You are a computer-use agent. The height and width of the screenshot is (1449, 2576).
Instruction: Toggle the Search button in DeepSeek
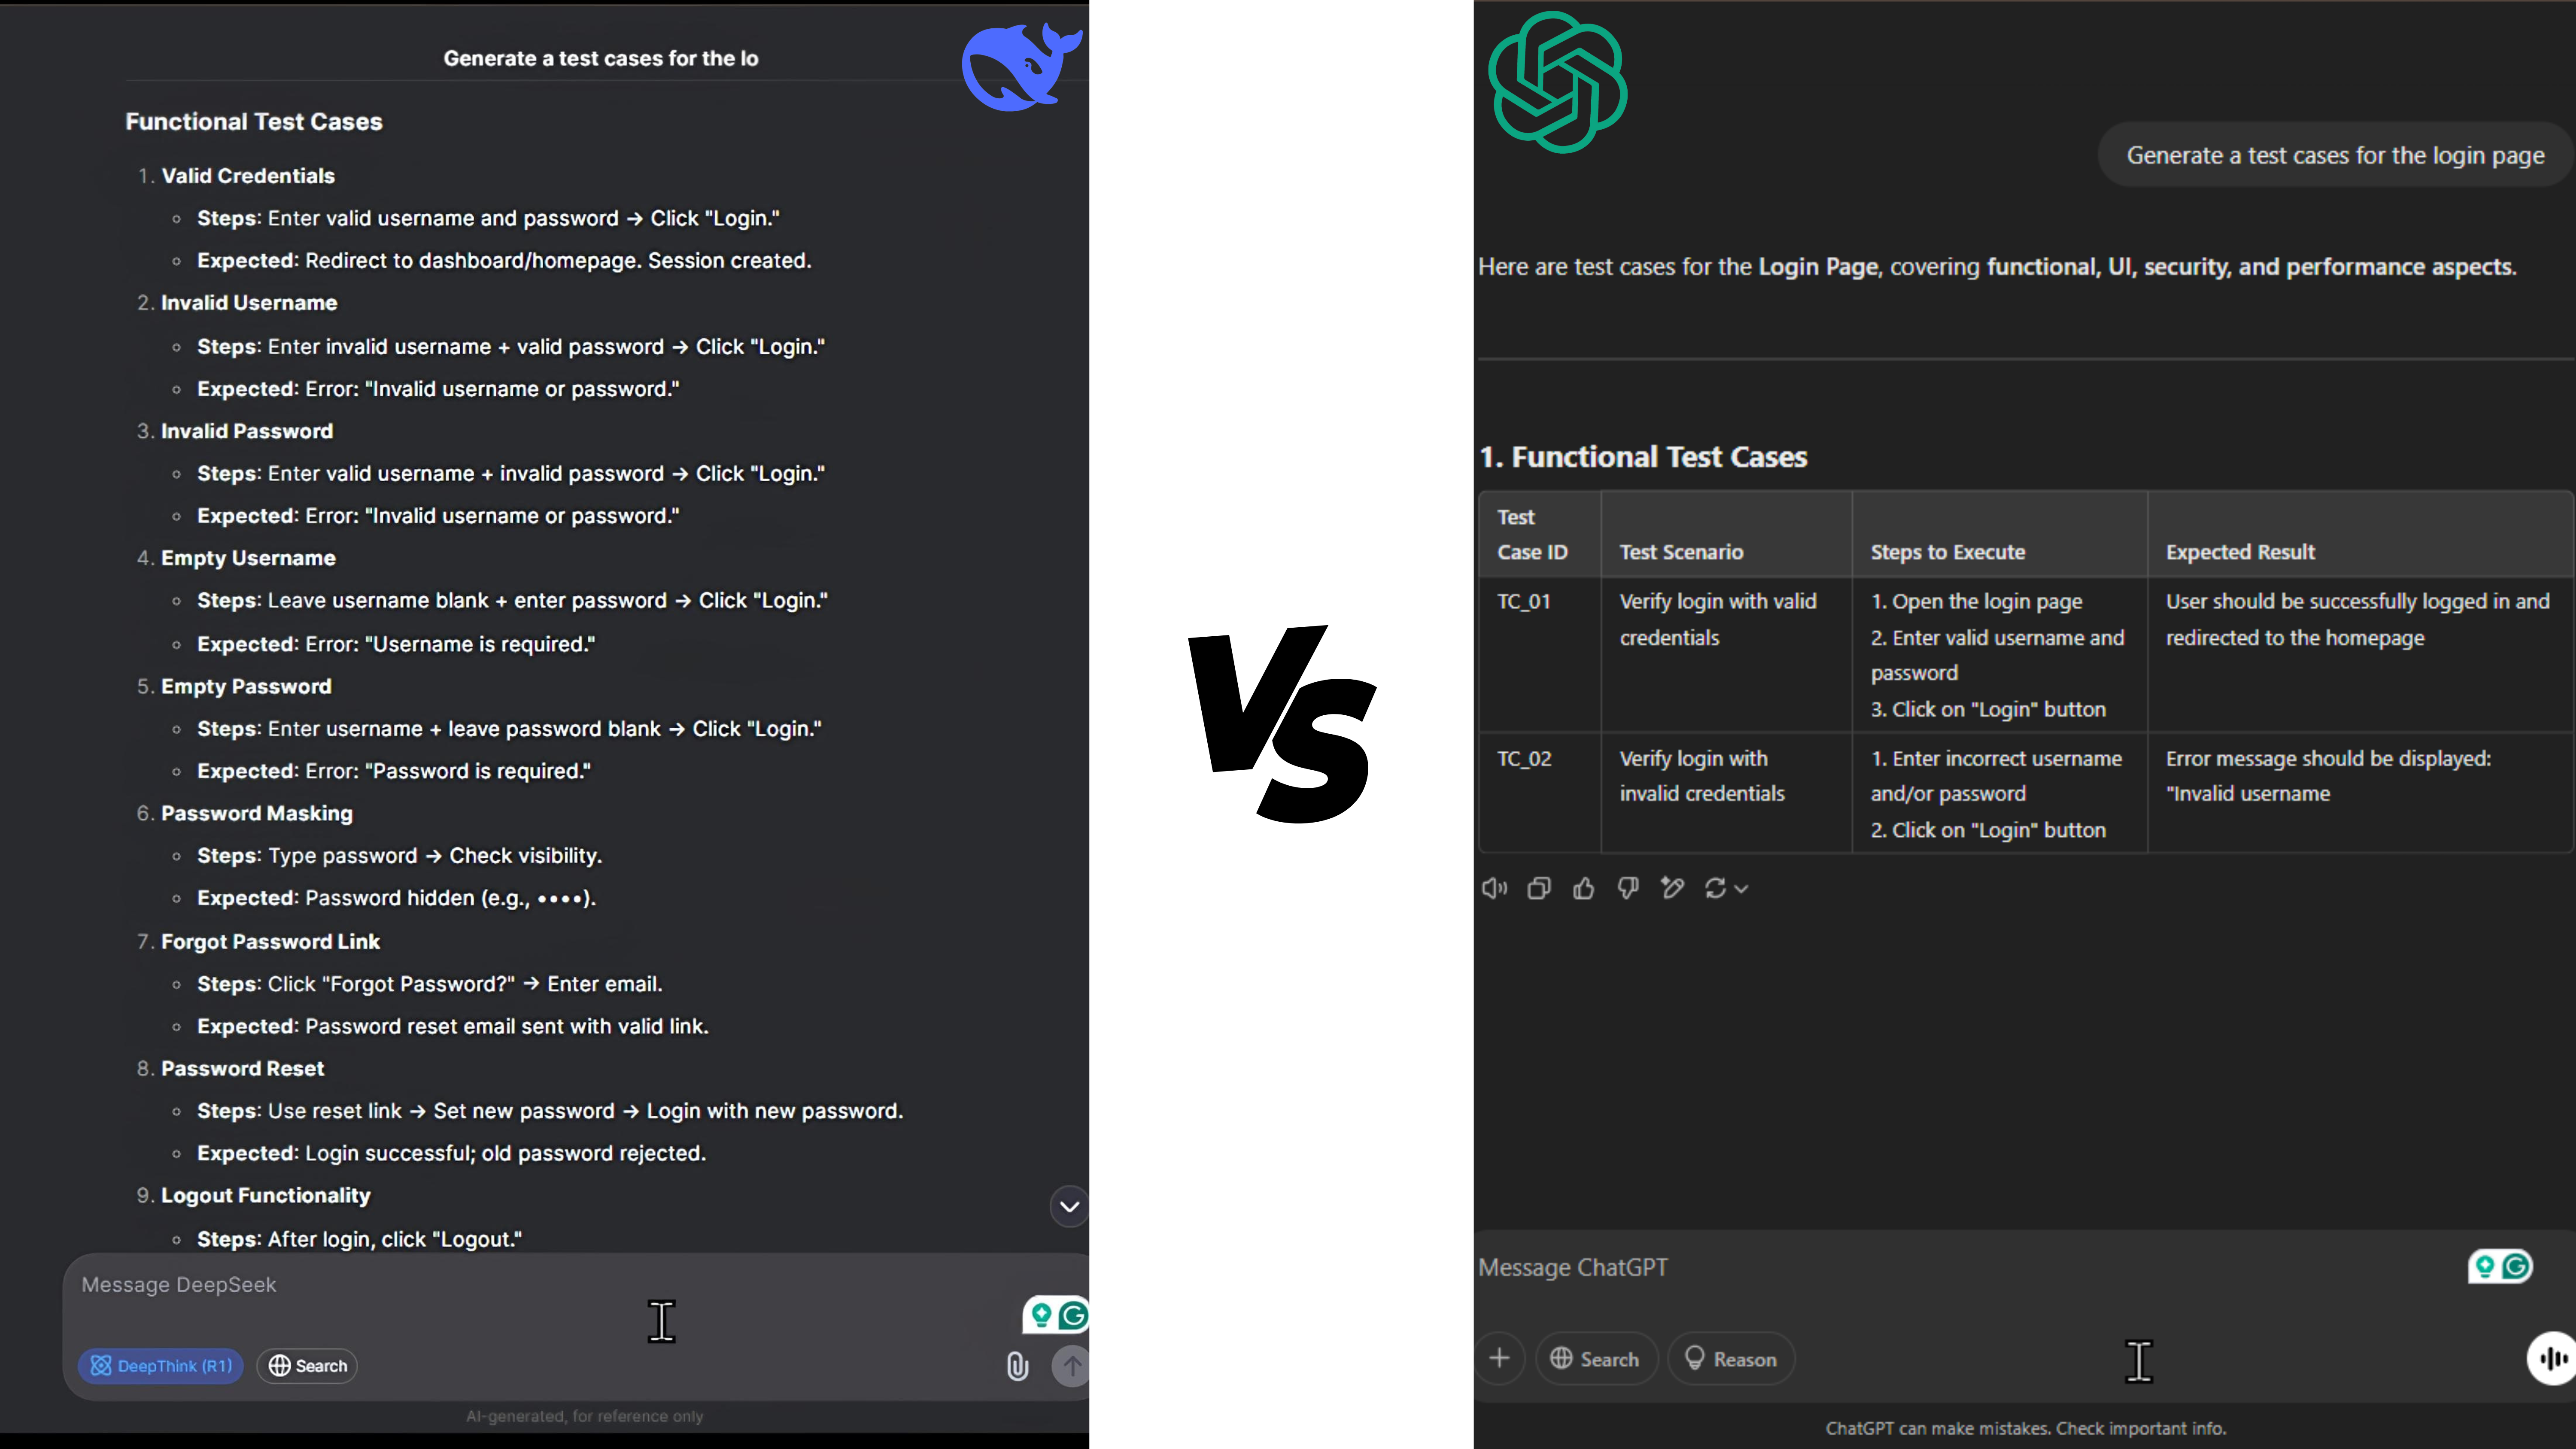(x=308, y=1364)
